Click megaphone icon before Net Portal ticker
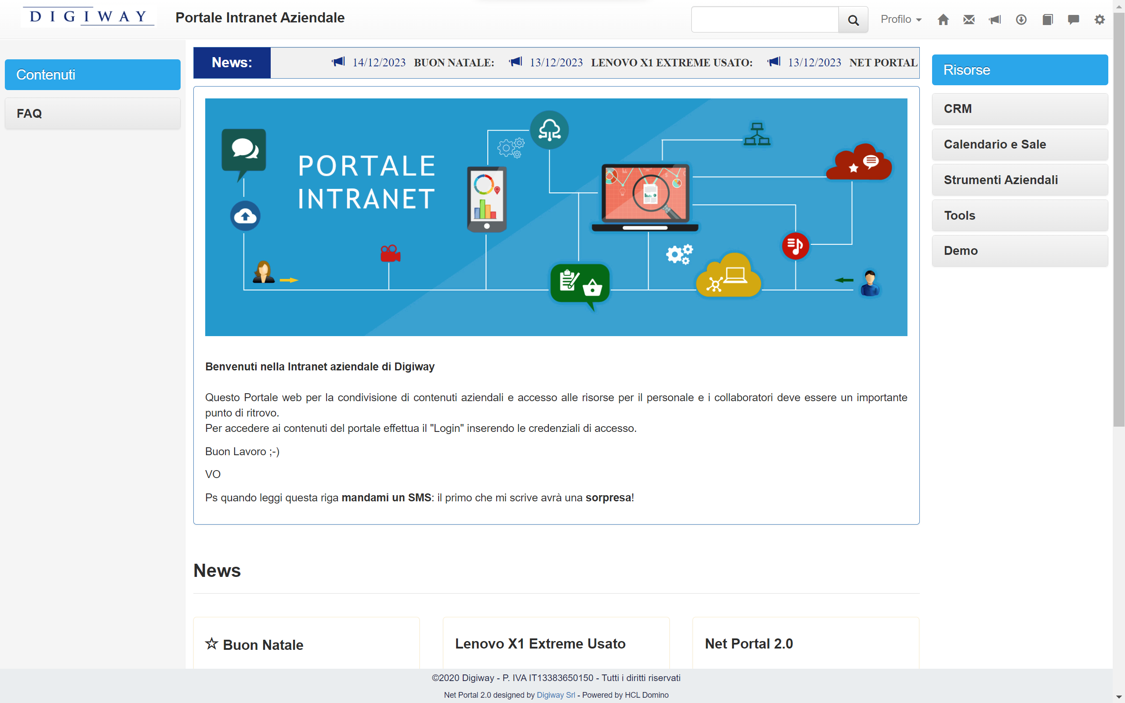Image resolution: width=1125 pixels, height=703 pixels. tap(774, 62)
